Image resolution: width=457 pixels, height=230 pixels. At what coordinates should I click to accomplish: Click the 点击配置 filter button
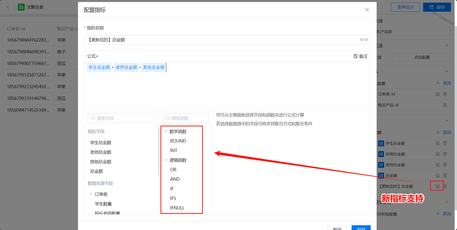click(x=422, y=57)
